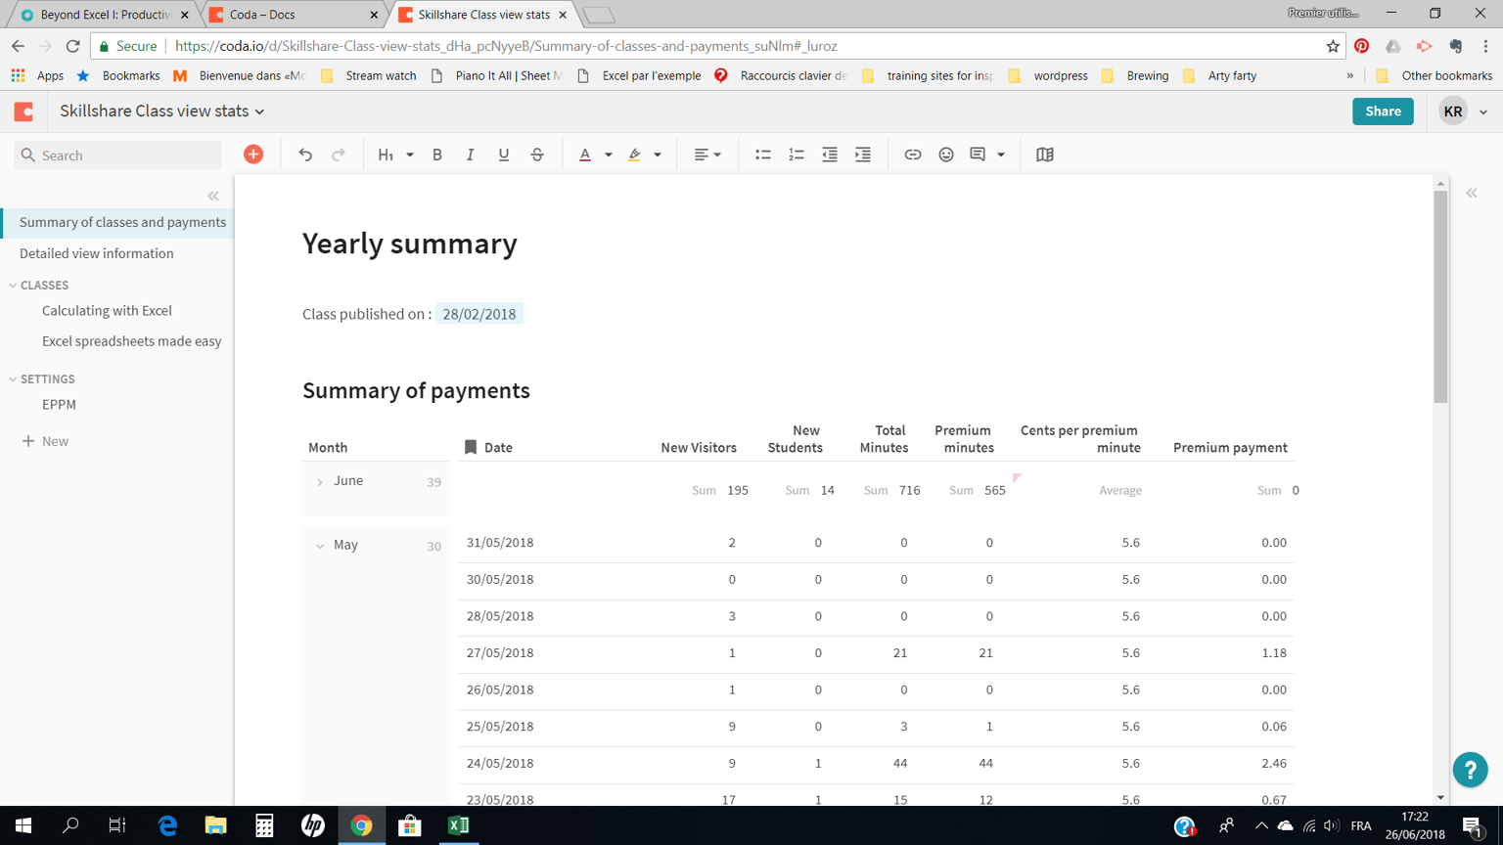Toggle italic formatting
1503x845 pixels.
point(471,155)
